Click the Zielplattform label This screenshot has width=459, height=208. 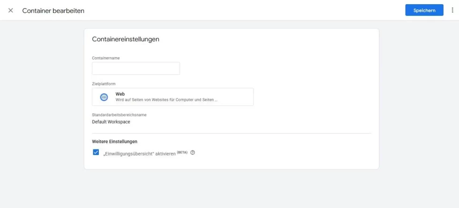click(104, 84)
